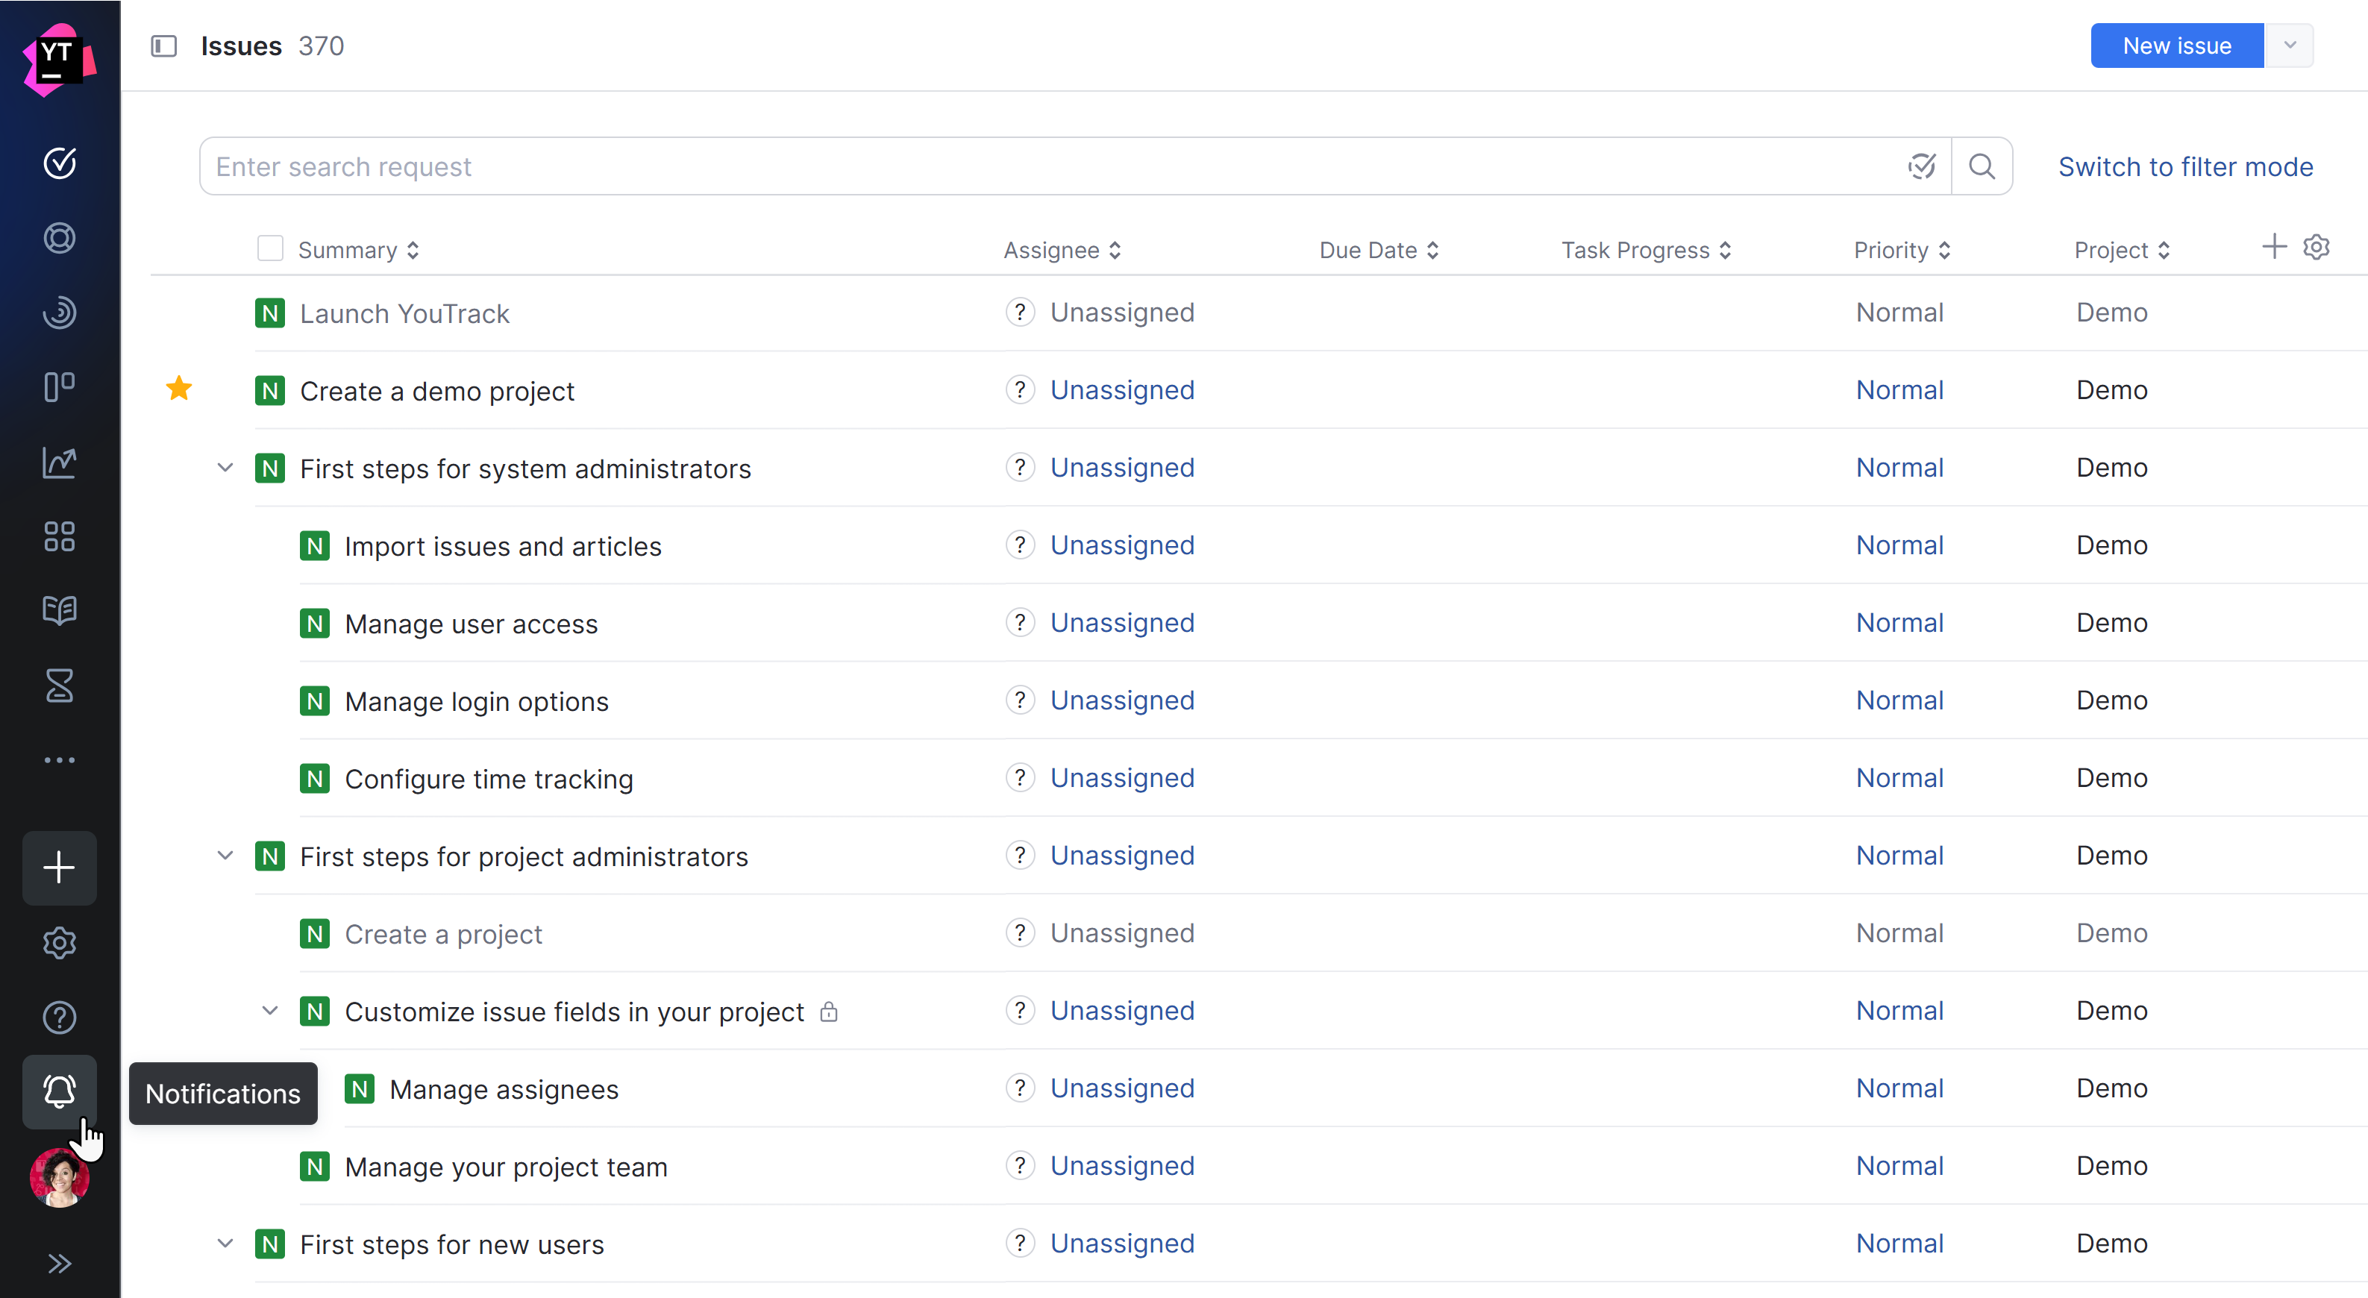Collapse First steps for system administrators
This screenshot has height=1298, width=2368.
point(225,468)
